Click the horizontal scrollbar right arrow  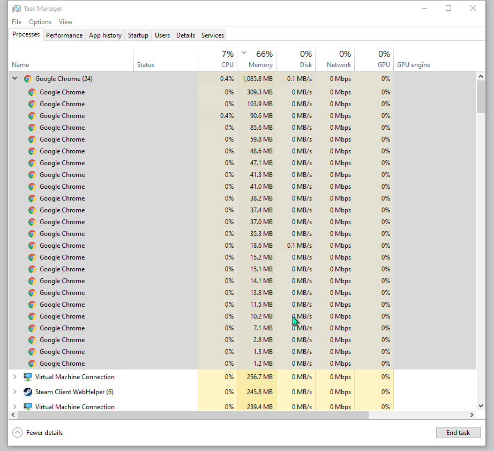(x=472, y=415)
